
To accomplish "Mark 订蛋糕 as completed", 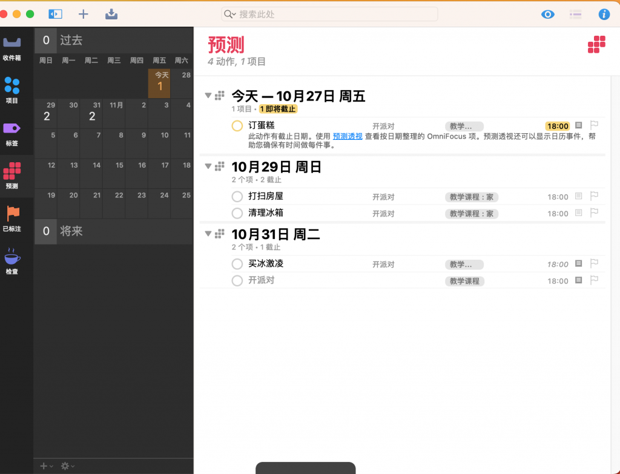I will pos(237,126).
